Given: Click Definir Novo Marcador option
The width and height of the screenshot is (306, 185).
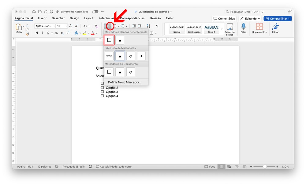Looking at the screenshot, I should (125, 82).
